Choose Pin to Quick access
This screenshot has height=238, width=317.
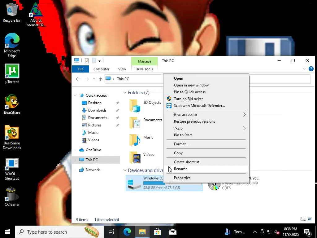[x=206, y=92]
